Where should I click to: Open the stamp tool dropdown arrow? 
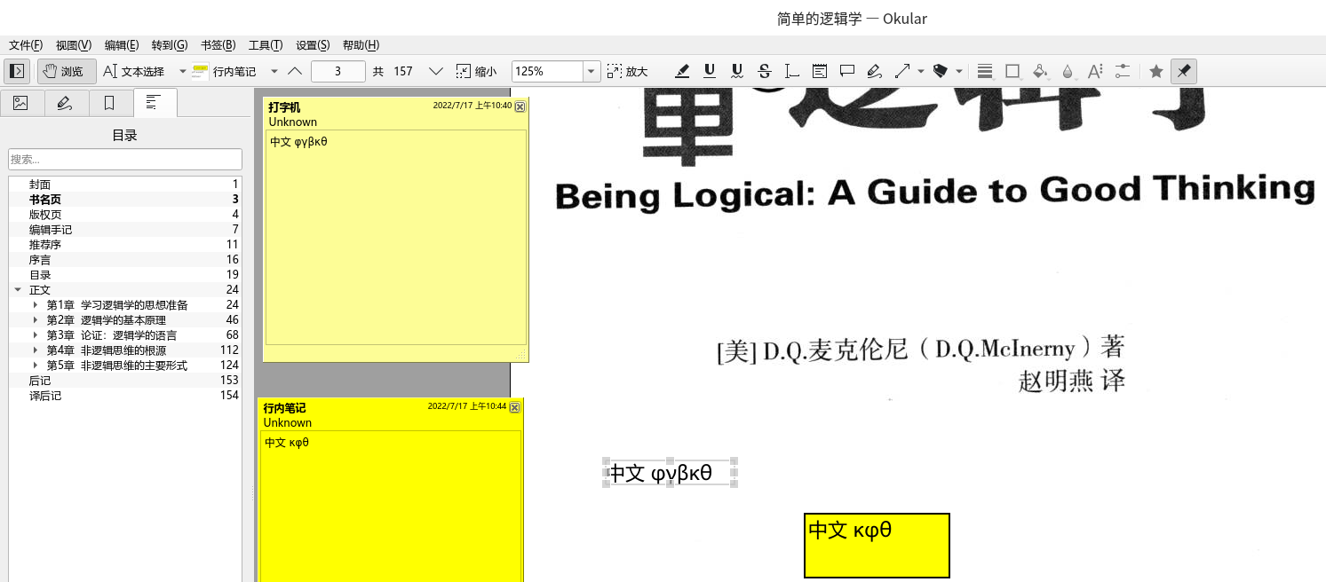click(x=959, y=71)
